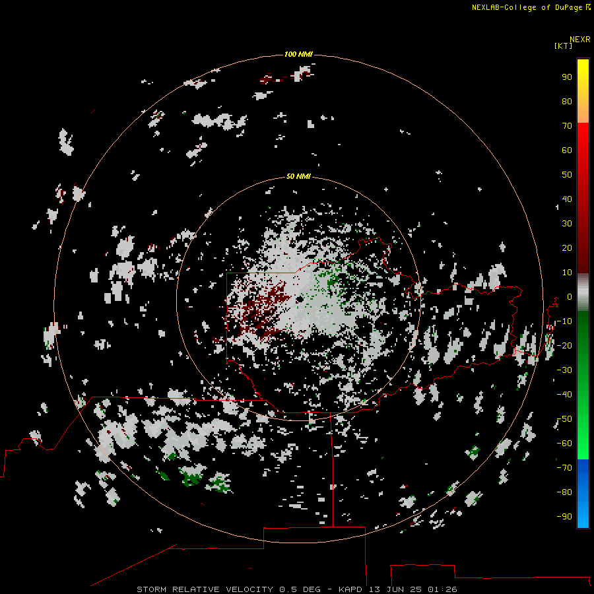Select the 40 knot scale label
Image resolution: width=594 pixels, height=594 pixels.
pos(567,199)
